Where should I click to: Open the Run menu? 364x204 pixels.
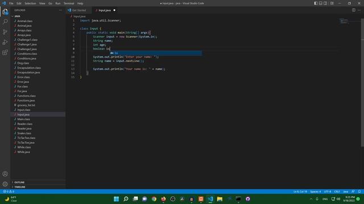click(58, 3)
